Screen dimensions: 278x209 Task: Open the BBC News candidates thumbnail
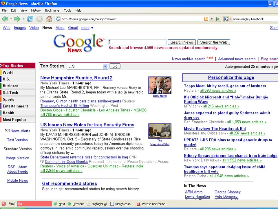160,85
